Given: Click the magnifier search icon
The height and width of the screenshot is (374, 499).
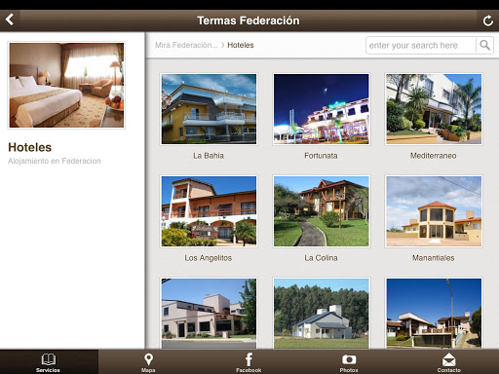Looking at the screenshot, I should coord(484,45).
